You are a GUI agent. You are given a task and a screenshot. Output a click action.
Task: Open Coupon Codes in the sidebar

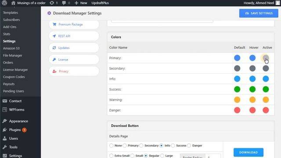tap(14, 77)
